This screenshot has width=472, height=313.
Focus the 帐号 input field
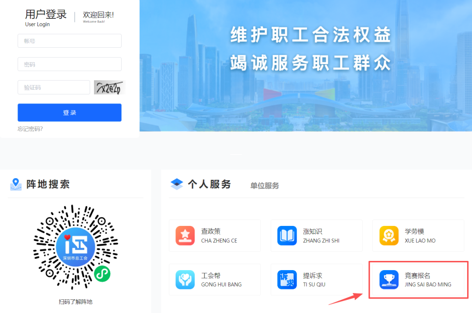(70, 41)
